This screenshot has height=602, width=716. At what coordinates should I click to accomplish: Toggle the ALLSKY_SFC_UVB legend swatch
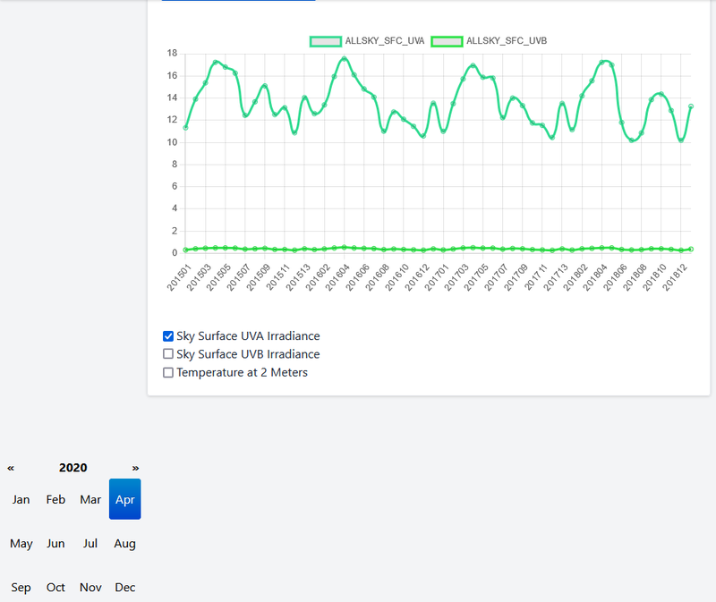click(447, 41)
